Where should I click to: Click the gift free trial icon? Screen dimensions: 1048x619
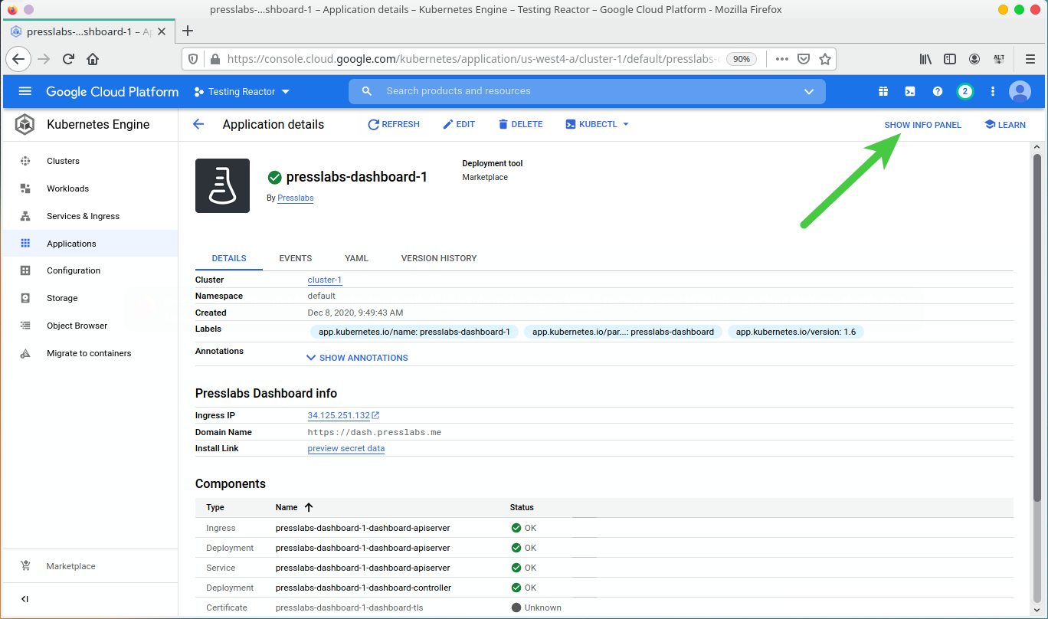click(883, 91)
